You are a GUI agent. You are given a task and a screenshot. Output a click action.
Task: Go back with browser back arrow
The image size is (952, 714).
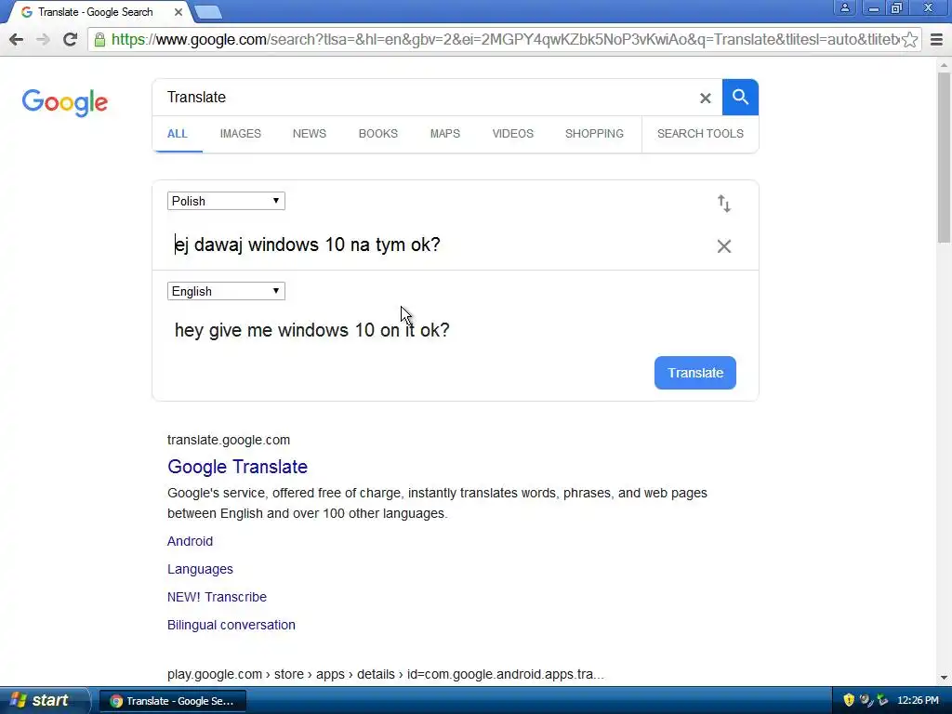pos(17,39)
